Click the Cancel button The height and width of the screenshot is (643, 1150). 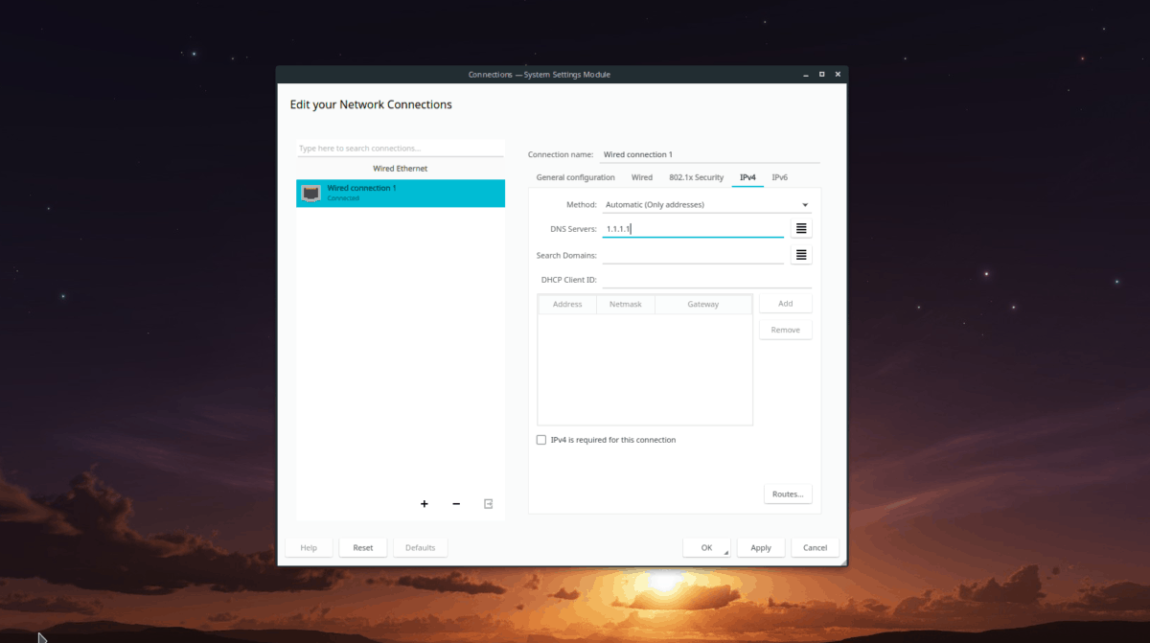coord(816,547)
